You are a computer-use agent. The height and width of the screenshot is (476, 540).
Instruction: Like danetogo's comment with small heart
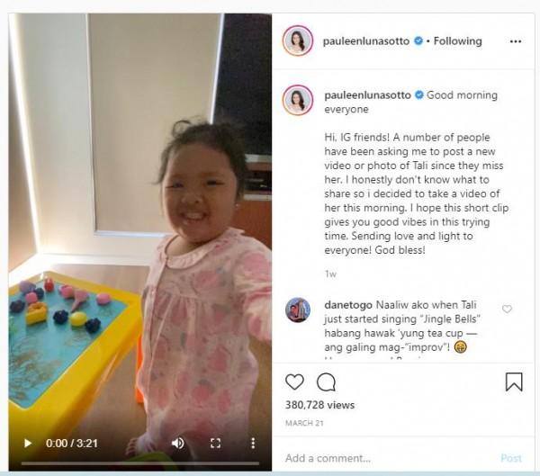pos(507,309)
